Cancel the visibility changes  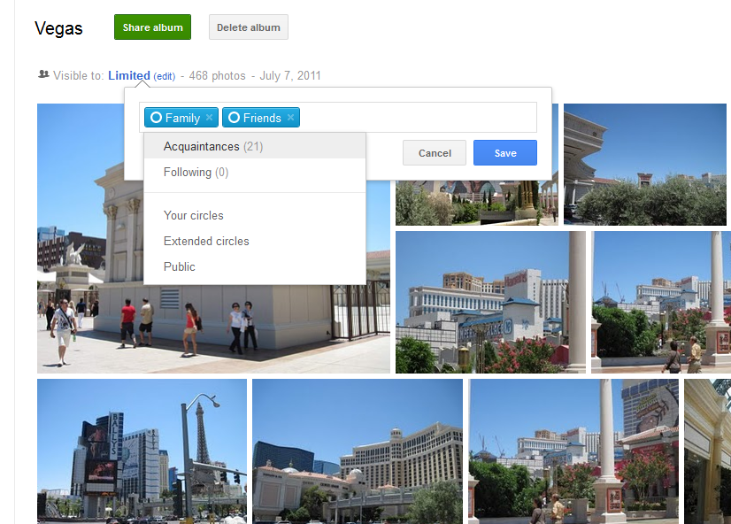435,153
